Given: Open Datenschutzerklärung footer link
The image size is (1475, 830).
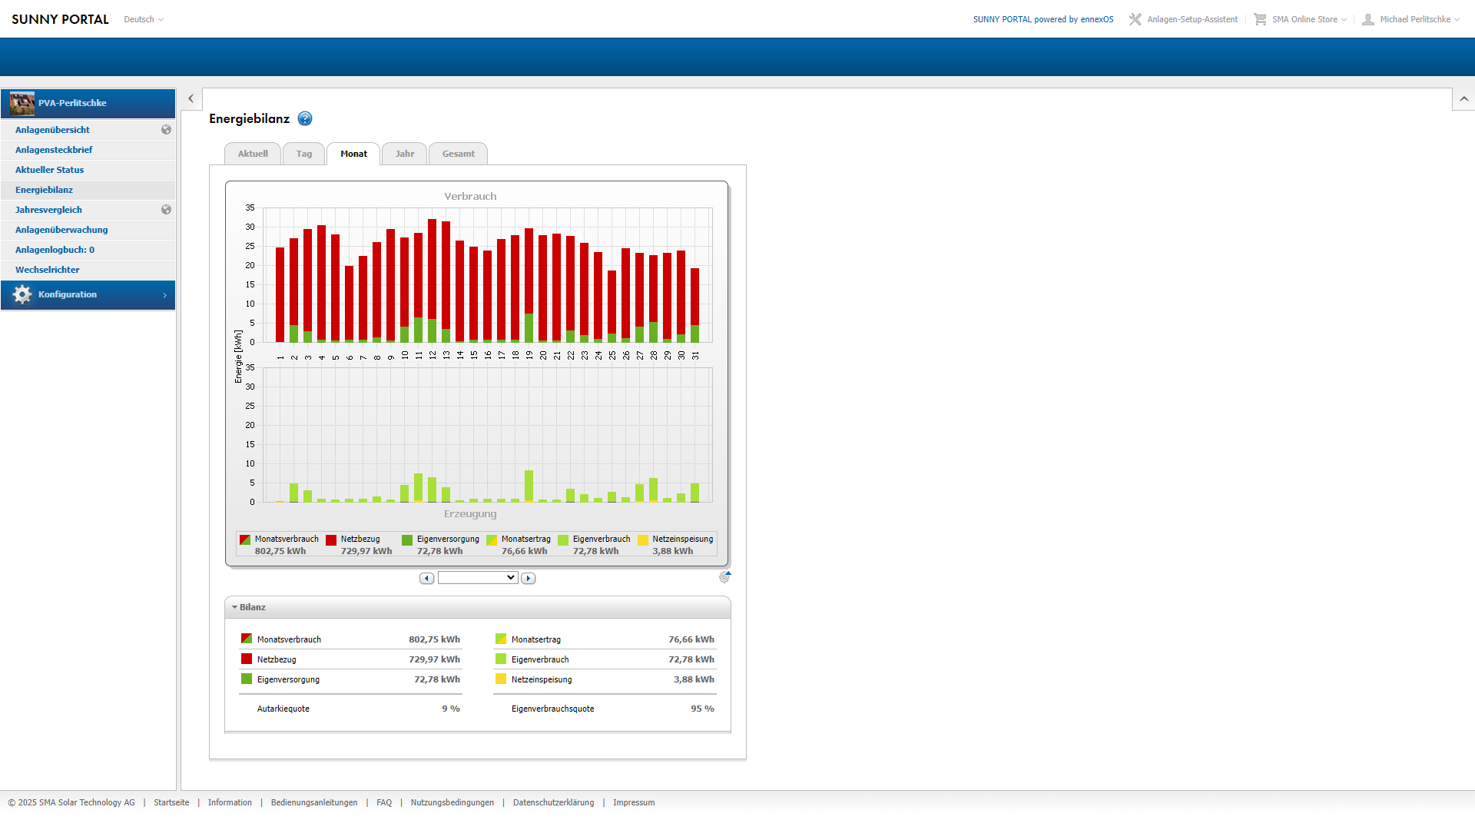Looking at the screenshot, I should click(x=553, y=802).
